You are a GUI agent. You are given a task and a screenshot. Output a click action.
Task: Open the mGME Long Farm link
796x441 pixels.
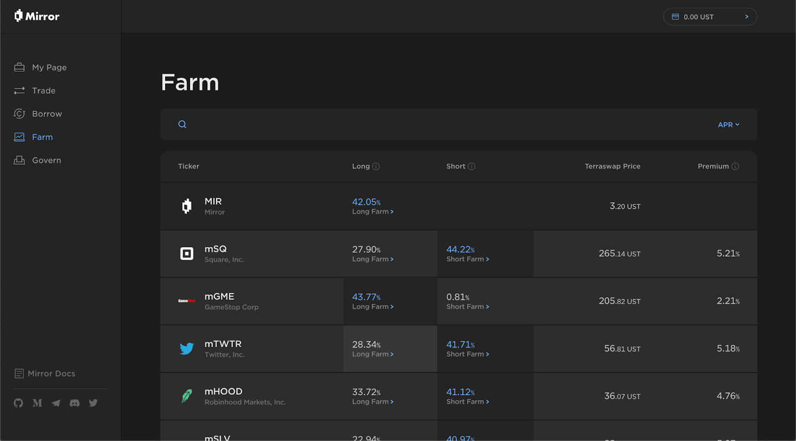(373, 307)
